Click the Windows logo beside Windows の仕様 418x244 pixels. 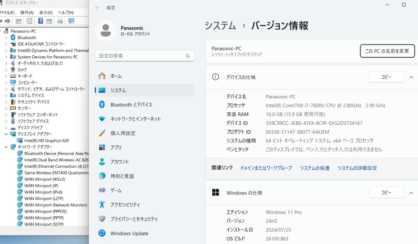tap(215, 193)
